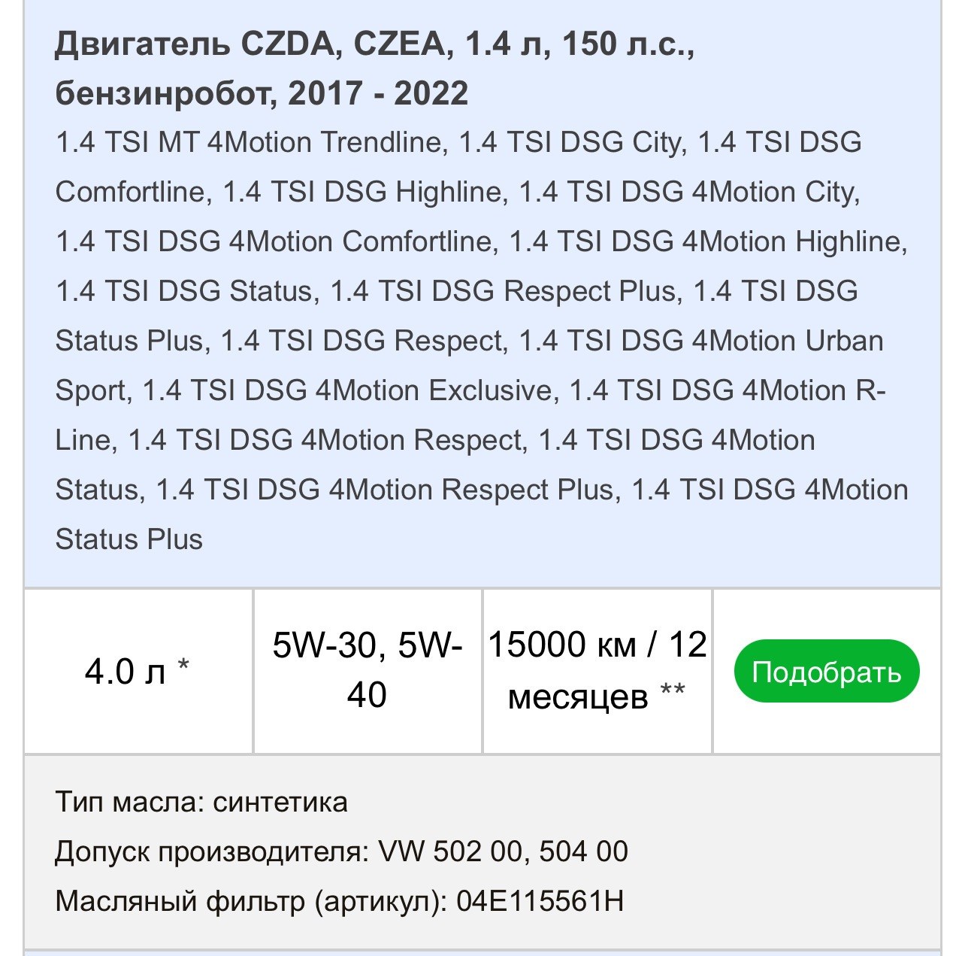The width and height of the screenshot is (965, 956).
Task: Click the 1.4 TSI DSG 4Motion Exclusive trim
Action: click(x=347, y=390)
